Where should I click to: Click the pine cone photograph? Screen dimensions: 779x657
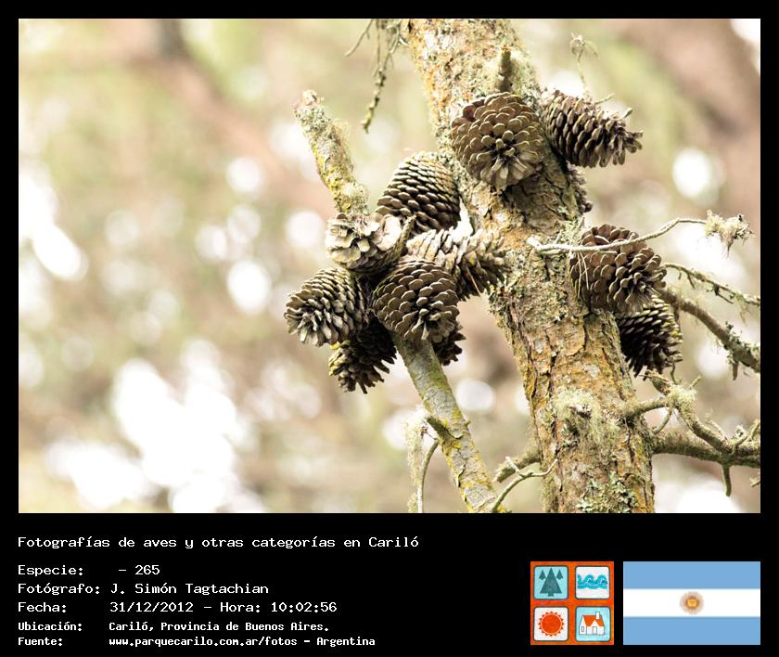tap(389, 265)
